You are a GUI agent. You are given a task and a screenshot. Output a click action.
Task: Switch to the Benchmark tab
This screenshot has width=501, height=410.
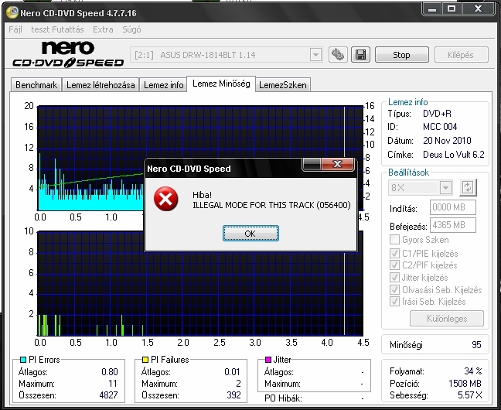click(x=36, y=85)
